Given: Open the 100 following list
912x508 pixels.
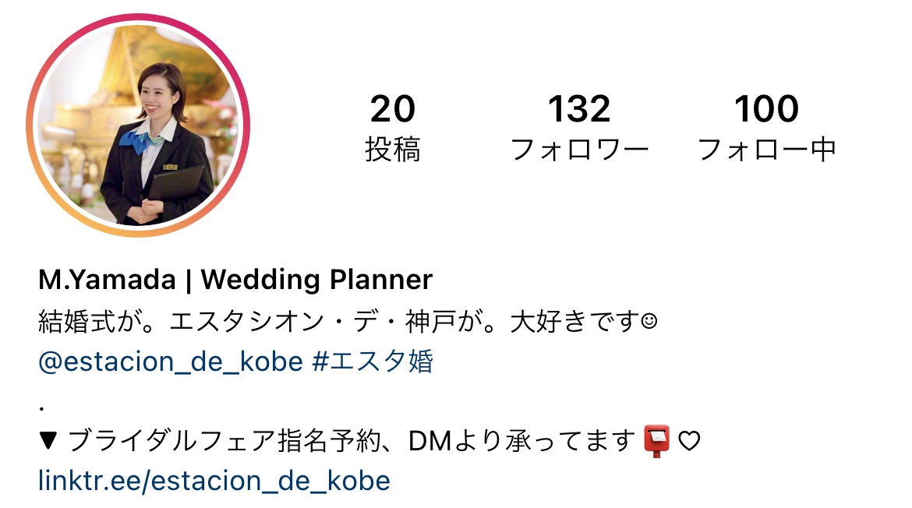Looking at the screenshot, I should (x=766, y=128).
